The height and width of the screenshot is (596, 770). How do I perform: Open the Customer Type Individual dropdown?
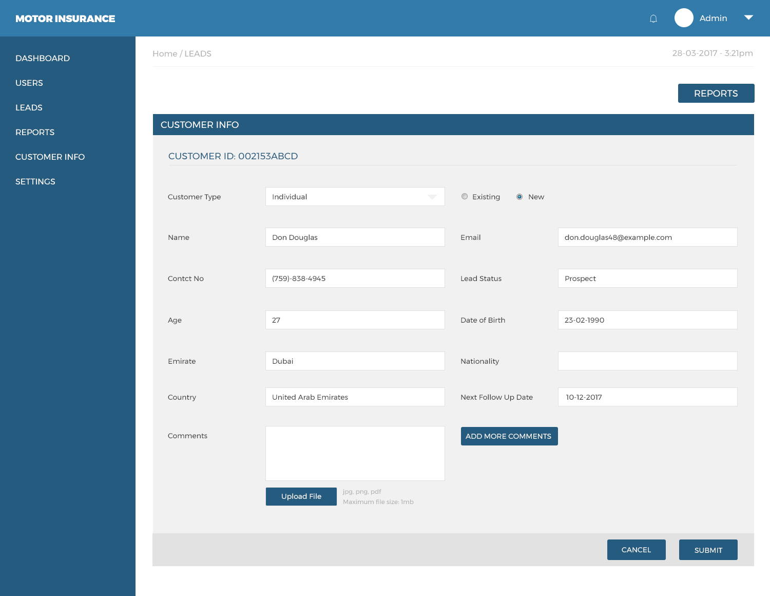(355, 196)
